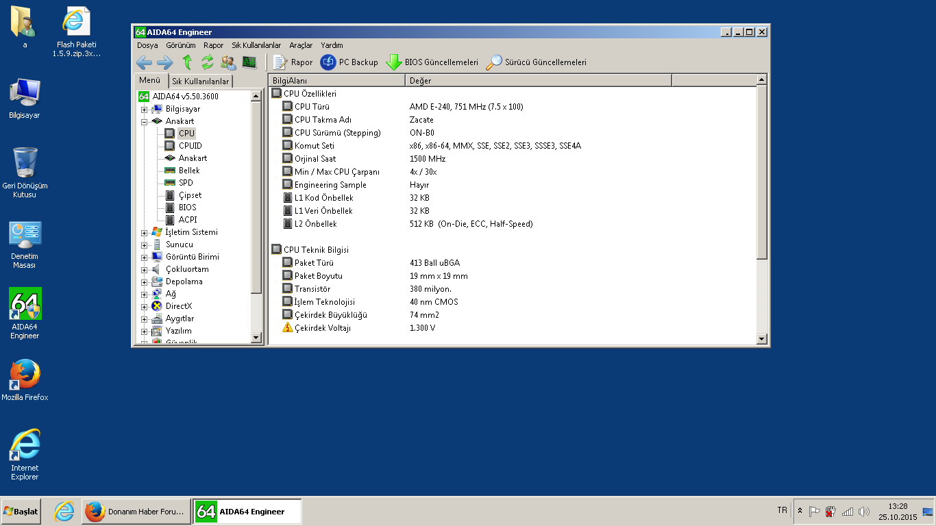Image resolution: width=936 pixels, height=526 pixels.
Task: Select the ACPI tree item
Action: pos(188,220)
